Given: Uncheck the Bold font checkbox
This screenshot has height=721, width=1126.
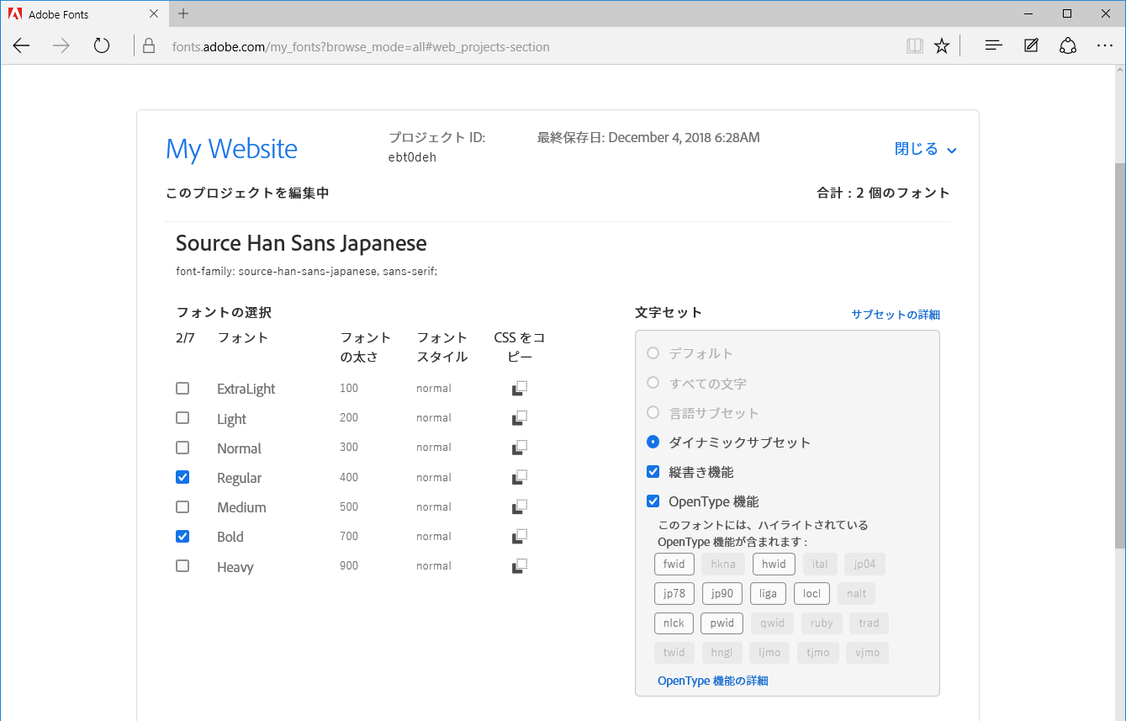Looking at the screenshot, I should (182, 537).
